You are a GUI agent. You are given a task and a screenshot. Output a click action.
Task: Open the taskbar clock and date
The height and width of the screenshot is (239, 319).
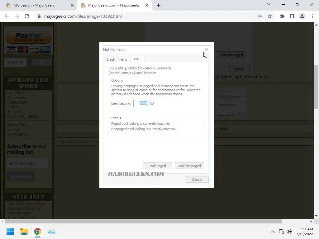pyautogui.click(x=305, y=232)
